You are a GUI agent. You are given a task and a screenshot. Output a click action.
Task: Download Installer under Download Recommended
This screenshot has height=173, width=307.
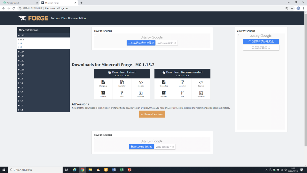pyautogui.click(x=164, y=94)
